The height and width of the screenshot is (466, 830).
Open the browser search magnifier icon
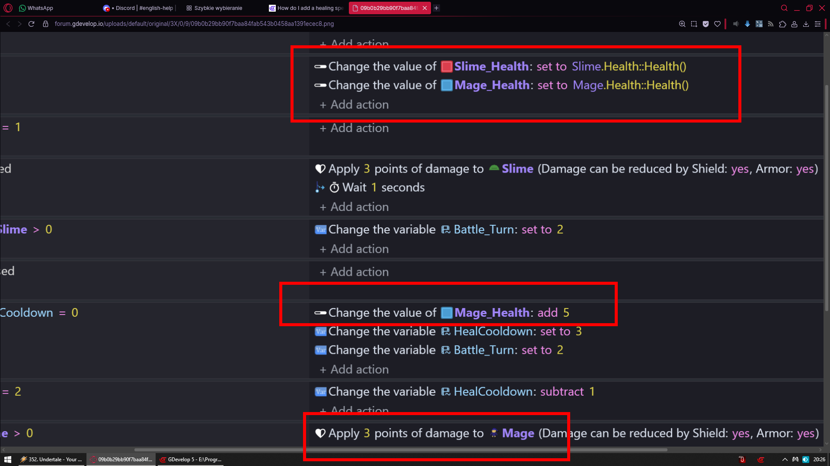(x=784, y=8)
